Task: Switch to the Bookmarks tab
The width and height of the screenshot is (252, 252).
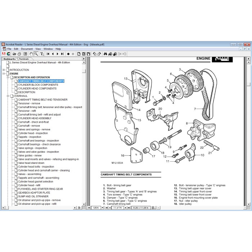Action: pos(9,59)
